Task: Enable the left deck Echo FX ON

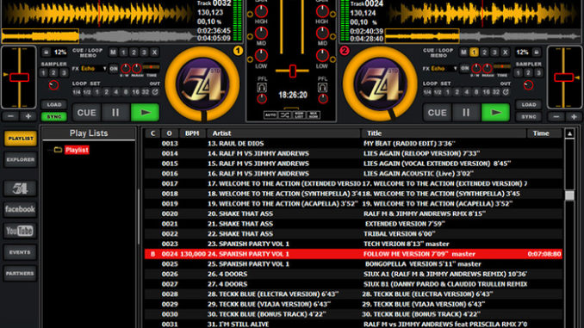Action: pyautogui.click(x=114, y=69)
